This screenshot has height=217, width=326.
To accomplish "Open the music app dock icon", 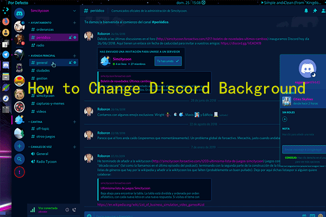I will coord(6,98).
